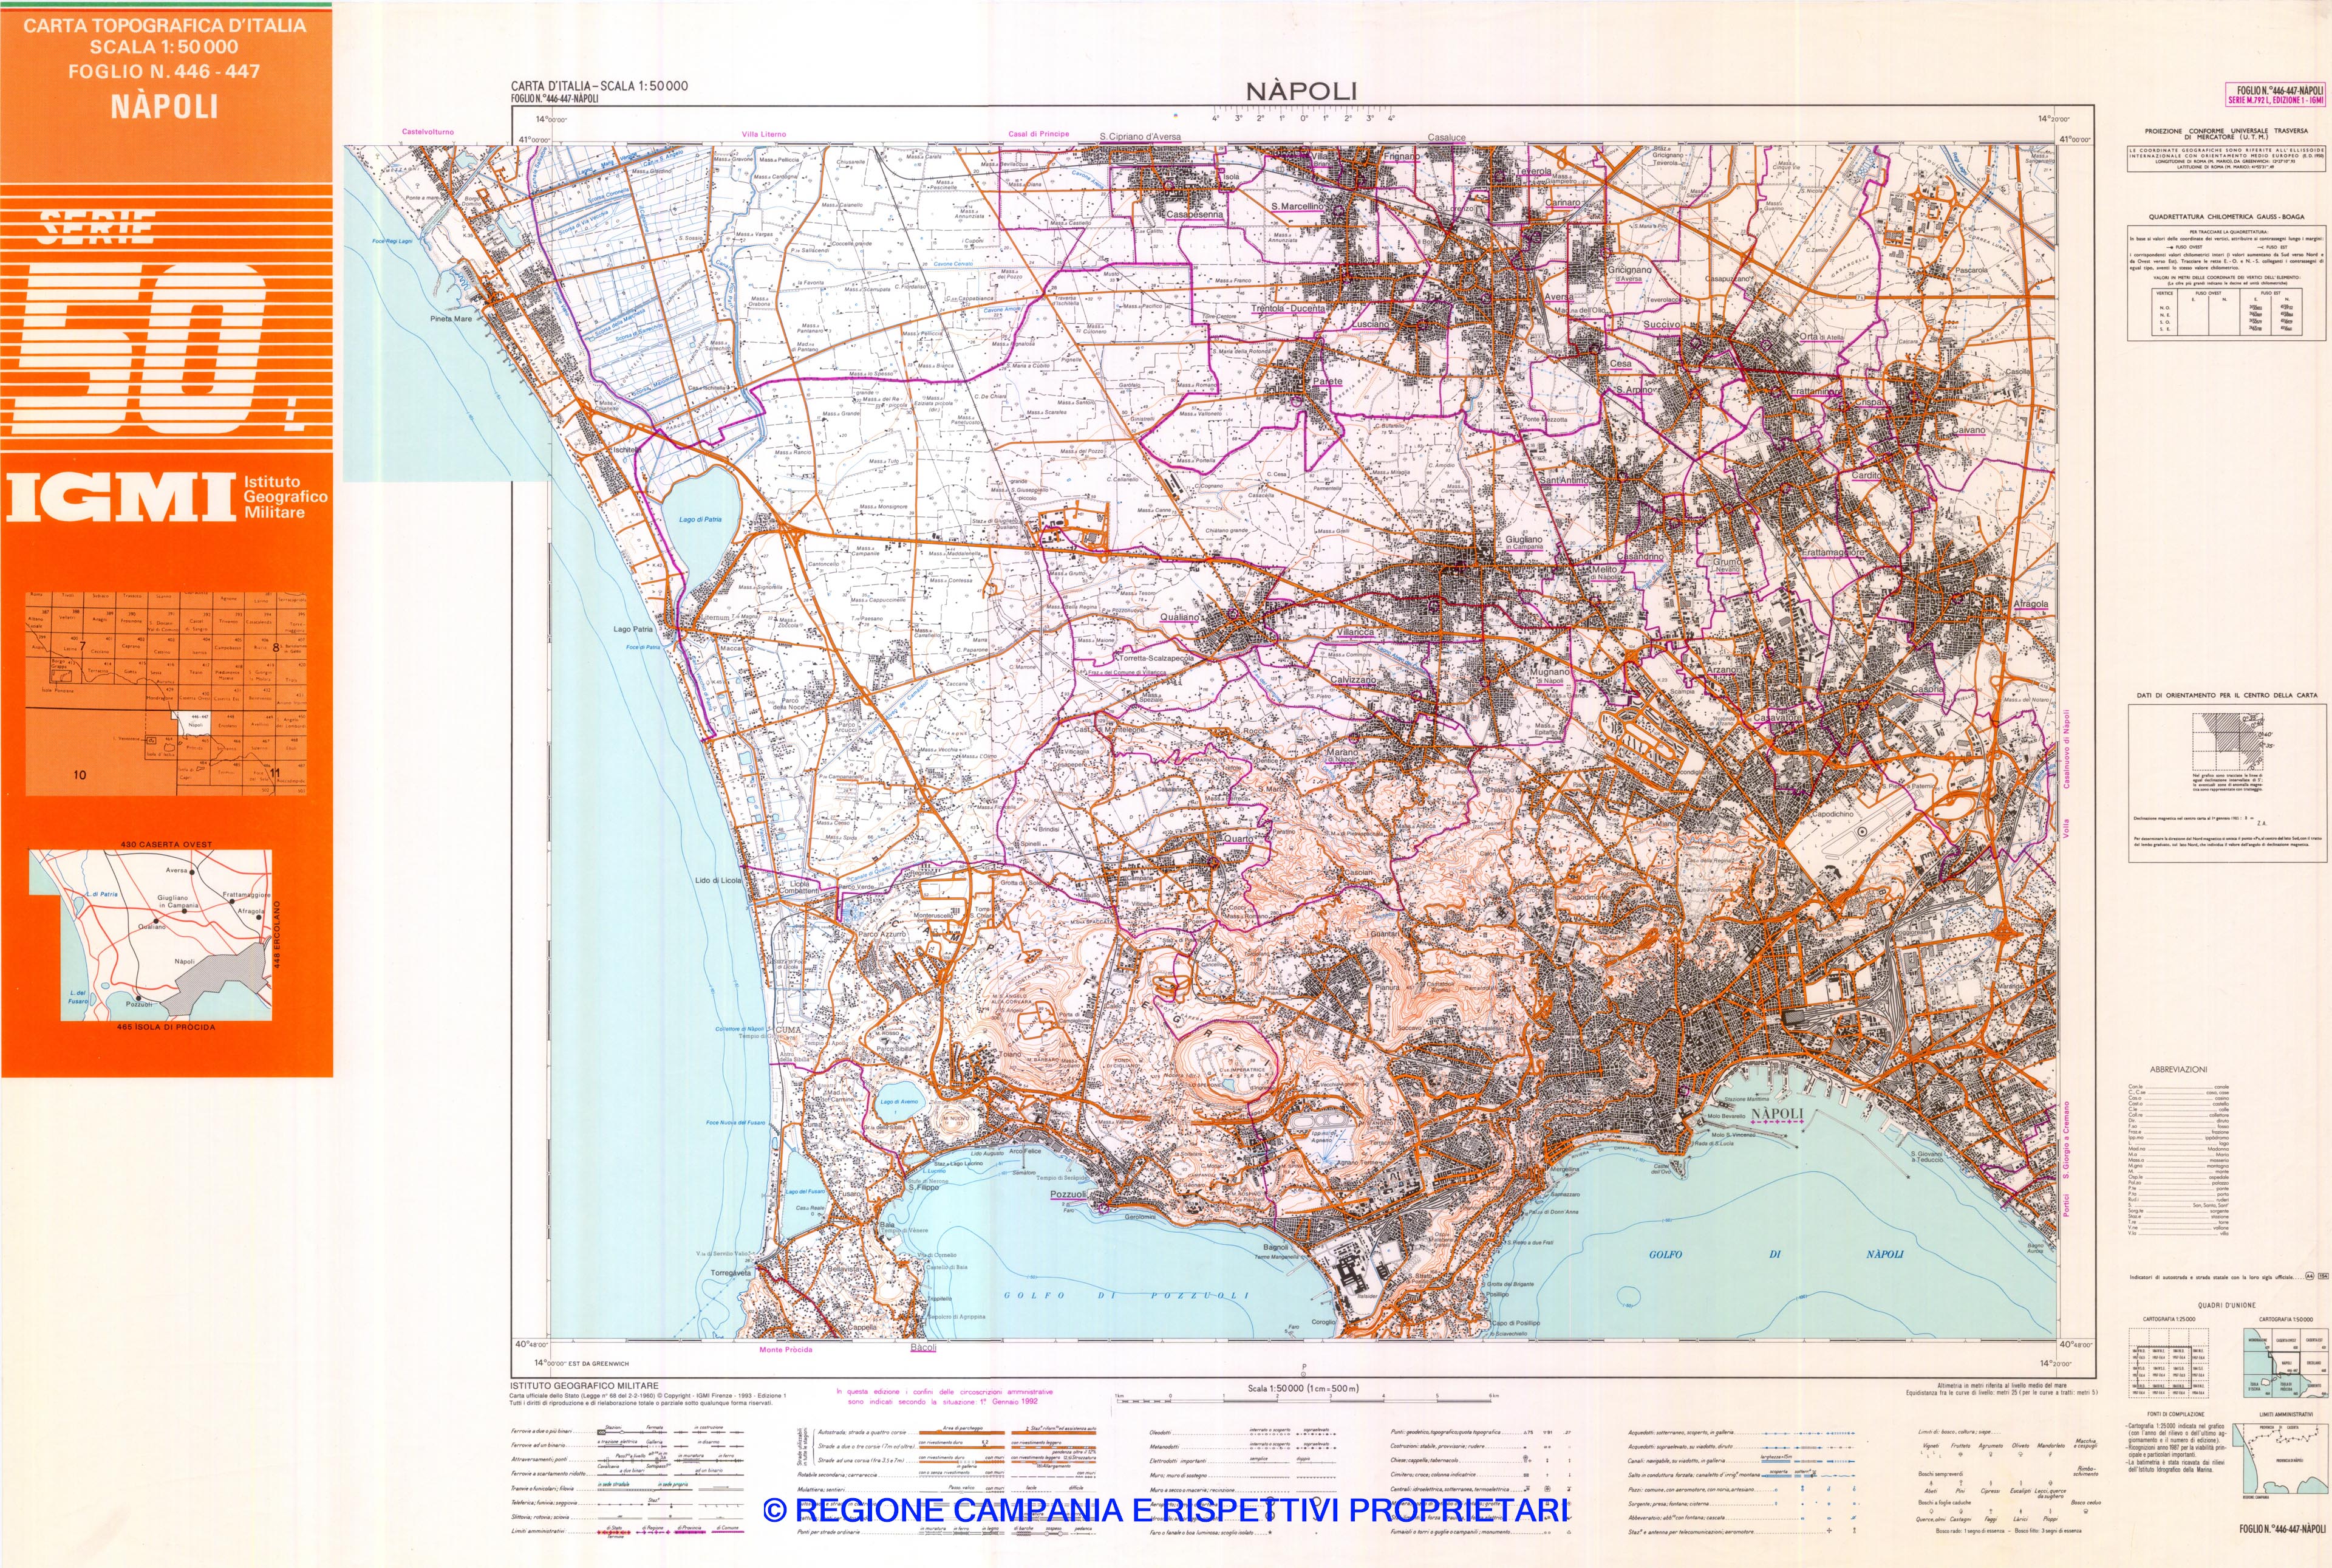Screen dimensions: 2332x1568
Task: Click the "Torregaveta" label on the main map
Action: pos(731,1274)
